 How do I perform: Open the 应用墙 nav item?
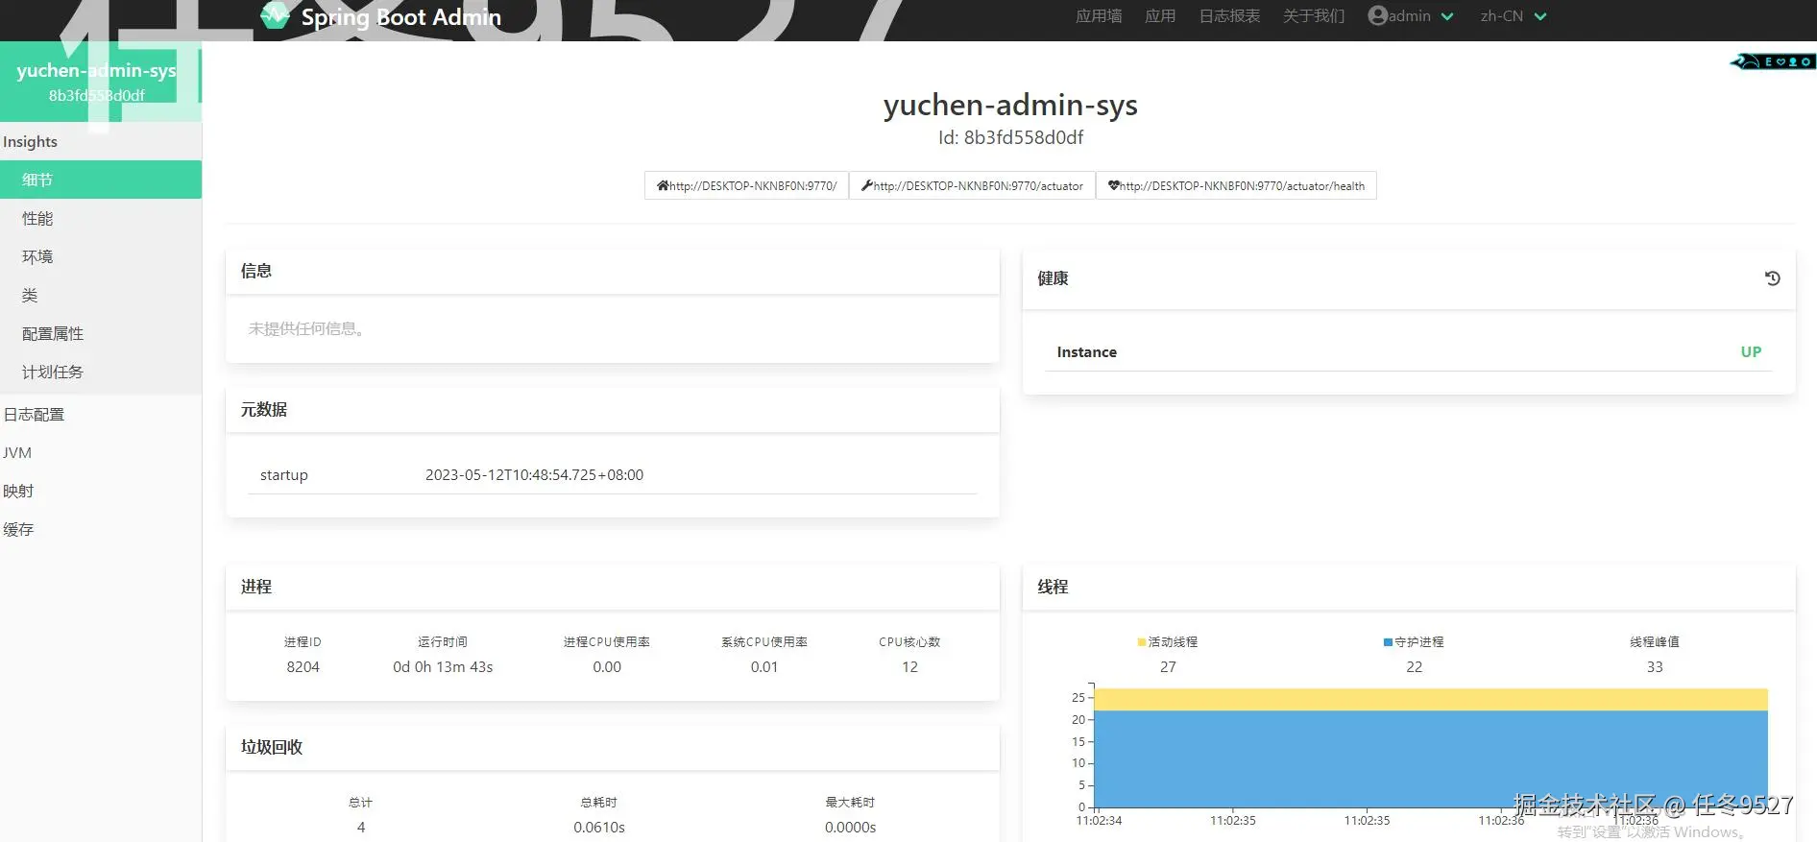coord(1099,15)
